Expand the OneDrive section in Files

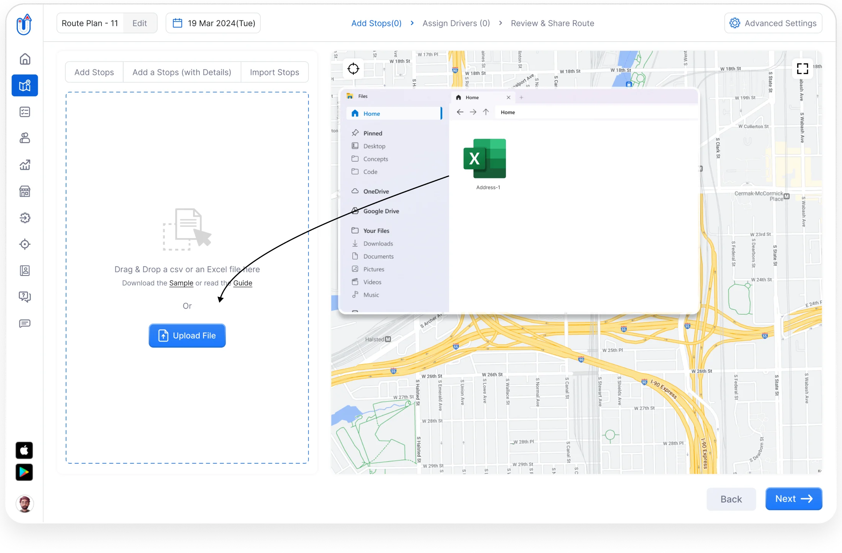point(376,191)
